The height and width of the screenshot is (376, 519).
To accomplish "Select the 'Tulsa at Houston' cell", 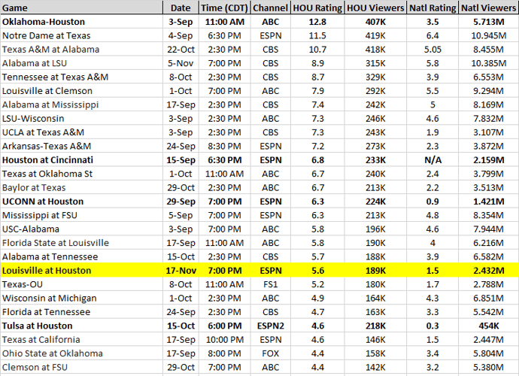I will pyautogui.click(x=81, y=326).
